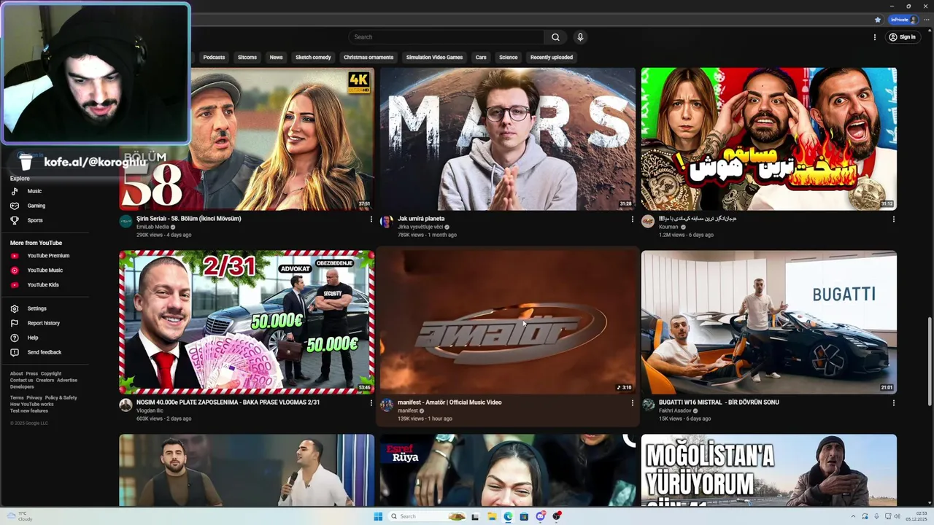Image resolution: width=934 pixels, height=525 pixels.
Task: Click the Report history flag icon
Action: (15, 323)
